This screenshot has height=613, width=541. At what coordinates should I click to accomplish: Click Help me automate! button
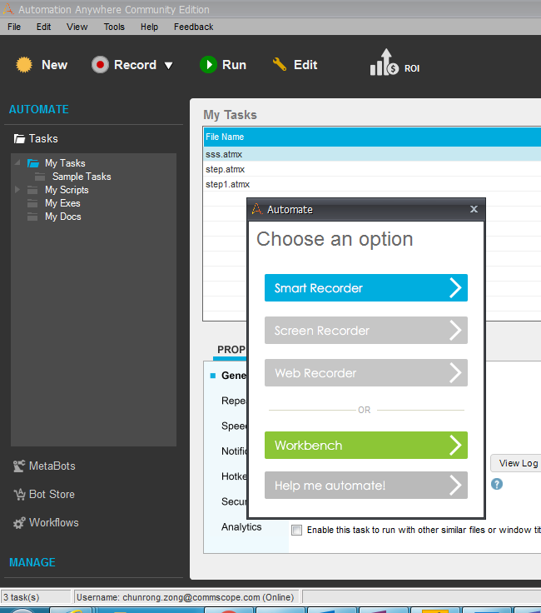[366, 486]
